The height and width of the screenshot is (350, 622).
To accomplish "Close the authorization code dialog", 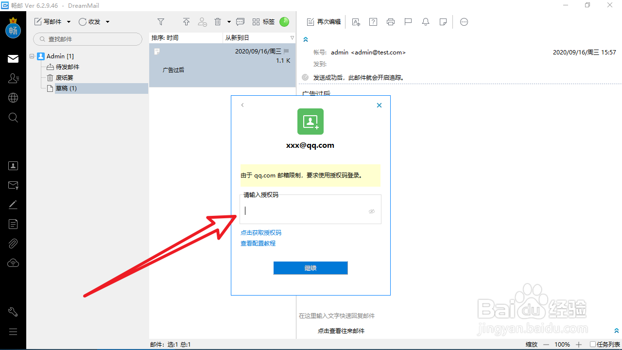I will (380, 105).
